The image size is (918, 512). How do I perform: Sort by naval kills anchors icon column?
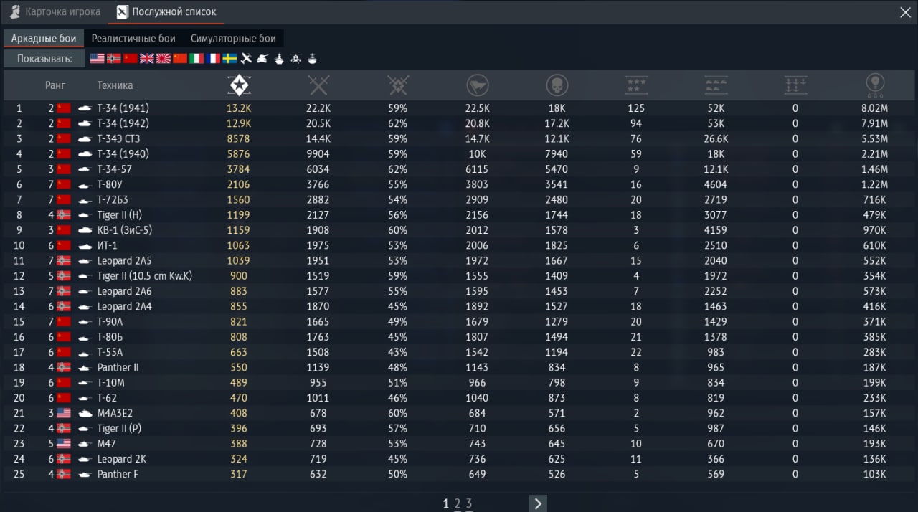795,85
